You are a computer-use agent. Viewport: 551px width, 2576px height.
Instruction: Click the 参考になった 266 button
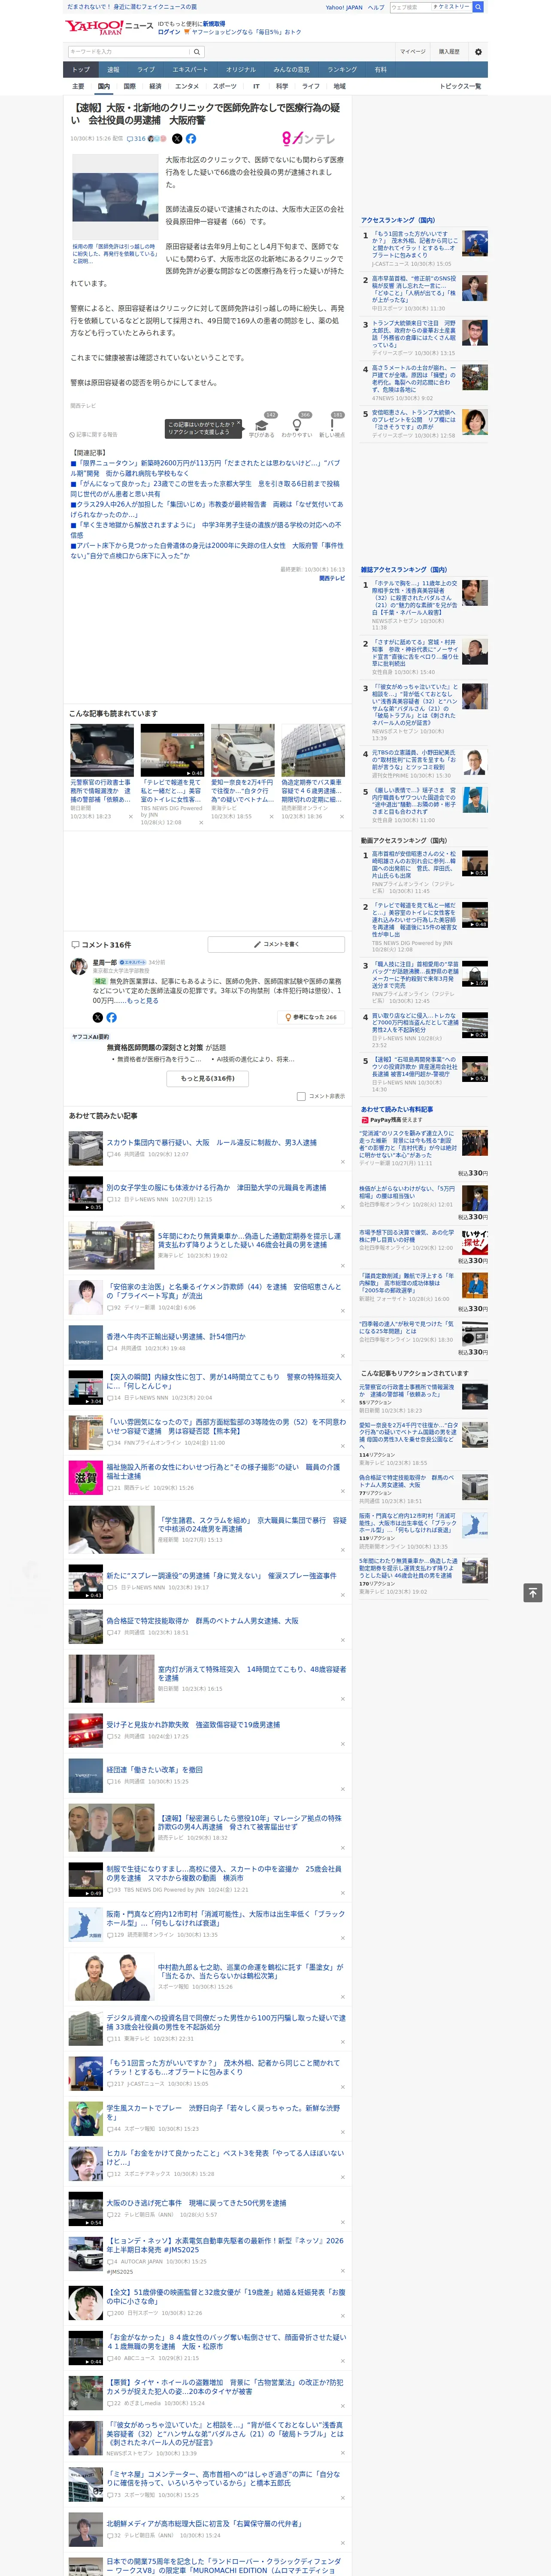312,1017
